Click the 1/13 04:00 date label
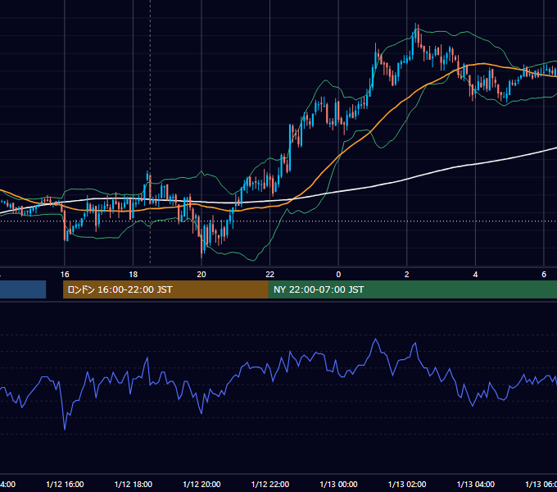557x492 pixels. [476, 484]
